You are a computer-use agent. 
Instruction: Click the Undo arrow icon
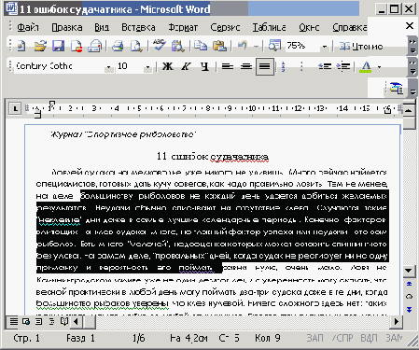coord(242,46)
